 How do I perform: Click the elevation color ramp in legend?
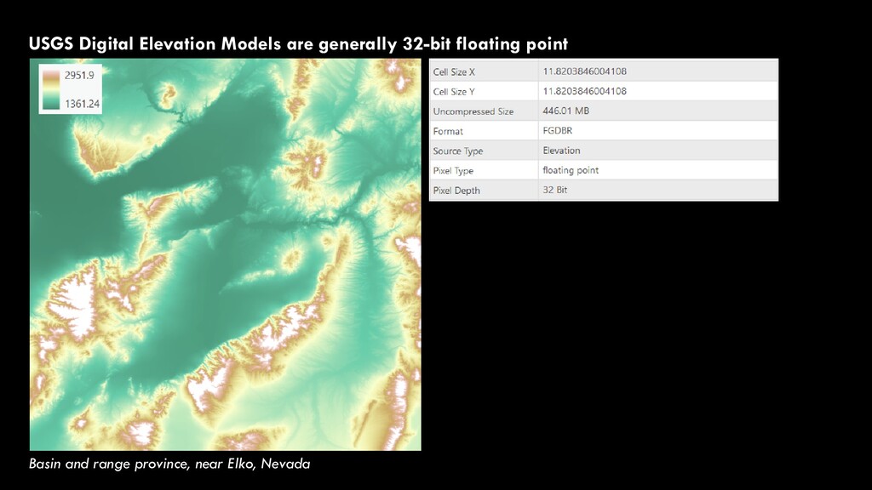(x=51, y=89)
